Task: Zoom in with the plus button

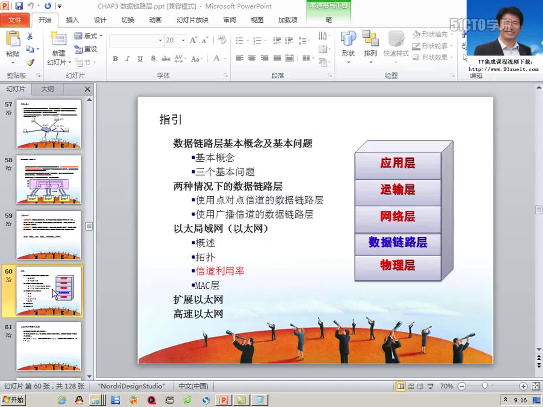Action: [x=523, y=386]
